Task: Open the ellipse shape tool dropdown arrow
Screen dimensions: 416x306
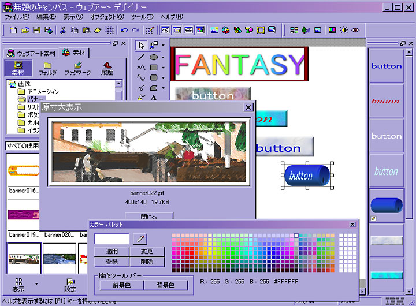Action: point(163,58)
